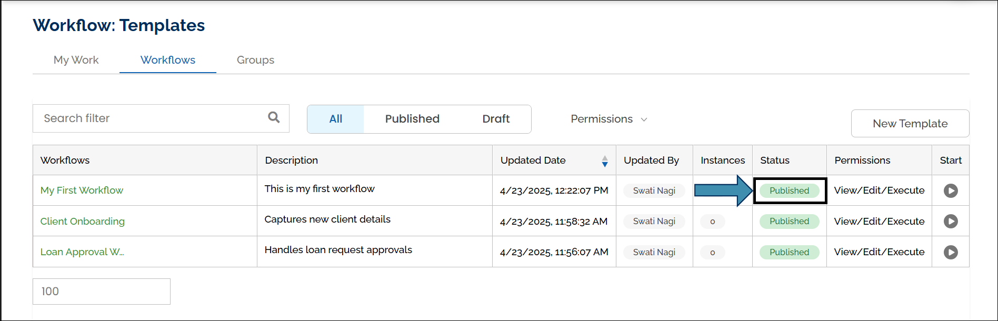Screen dimensions: 998x321
Task: Filter list to All templates
Action: tap(335, 119)
